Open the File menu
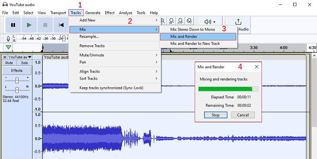The image size is (317, 159). point(5,13)
